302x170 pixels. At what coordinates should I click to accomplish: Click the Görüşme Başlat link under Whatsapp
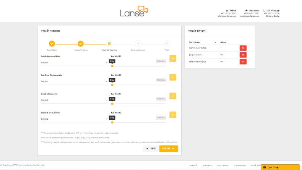pyautogui.click(x=273, y=16)
